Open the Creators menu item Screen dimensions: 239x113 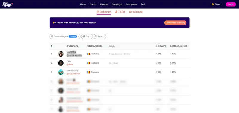[x=104, y=4]
